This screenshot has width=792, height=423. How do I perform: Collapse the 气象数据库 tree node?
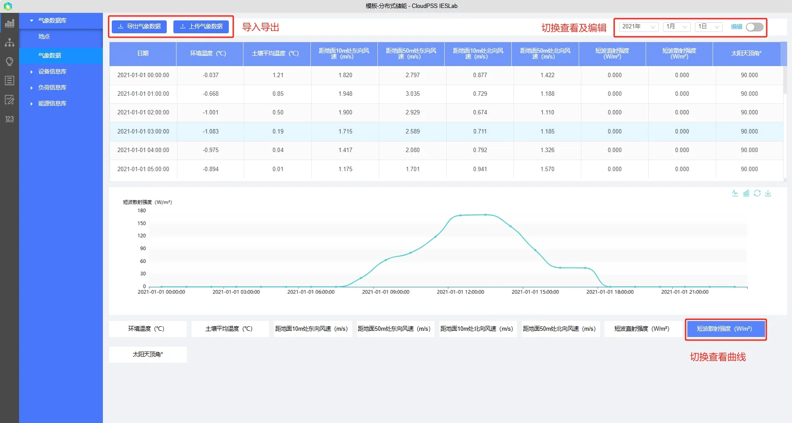pyautogui.click(x=31, y=20)
